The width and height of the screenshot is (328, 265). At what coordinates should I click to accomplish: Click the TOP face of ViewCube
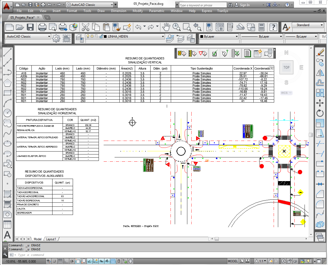(x=286, y=67)
